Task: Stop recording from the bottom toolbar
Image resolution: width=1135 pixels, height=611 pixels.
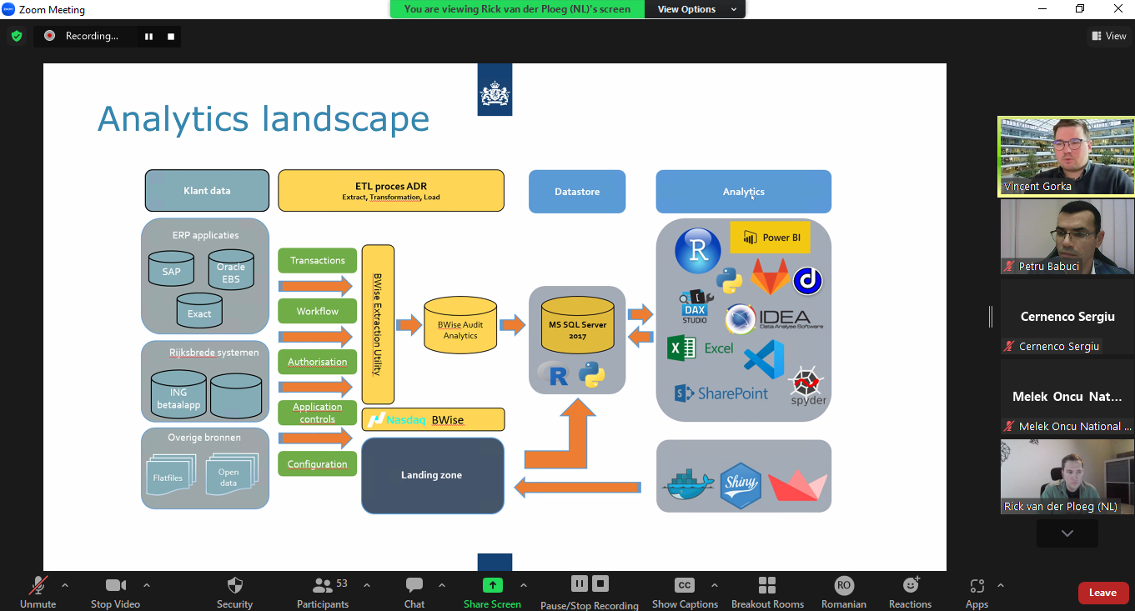Action: point(600,583)
